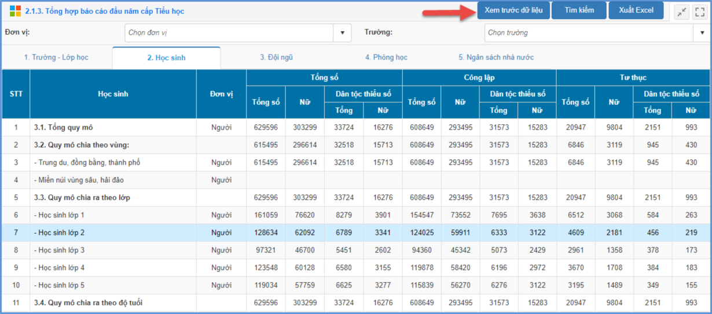712x314 pixels.
Task: Switch to the 1. Trường - Lớp học tab
Action: click(56, 57)
